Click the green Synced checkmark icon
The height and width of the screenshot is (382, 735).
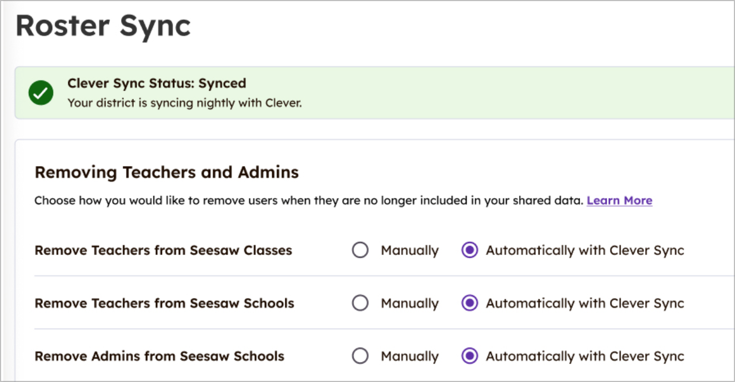40,93
